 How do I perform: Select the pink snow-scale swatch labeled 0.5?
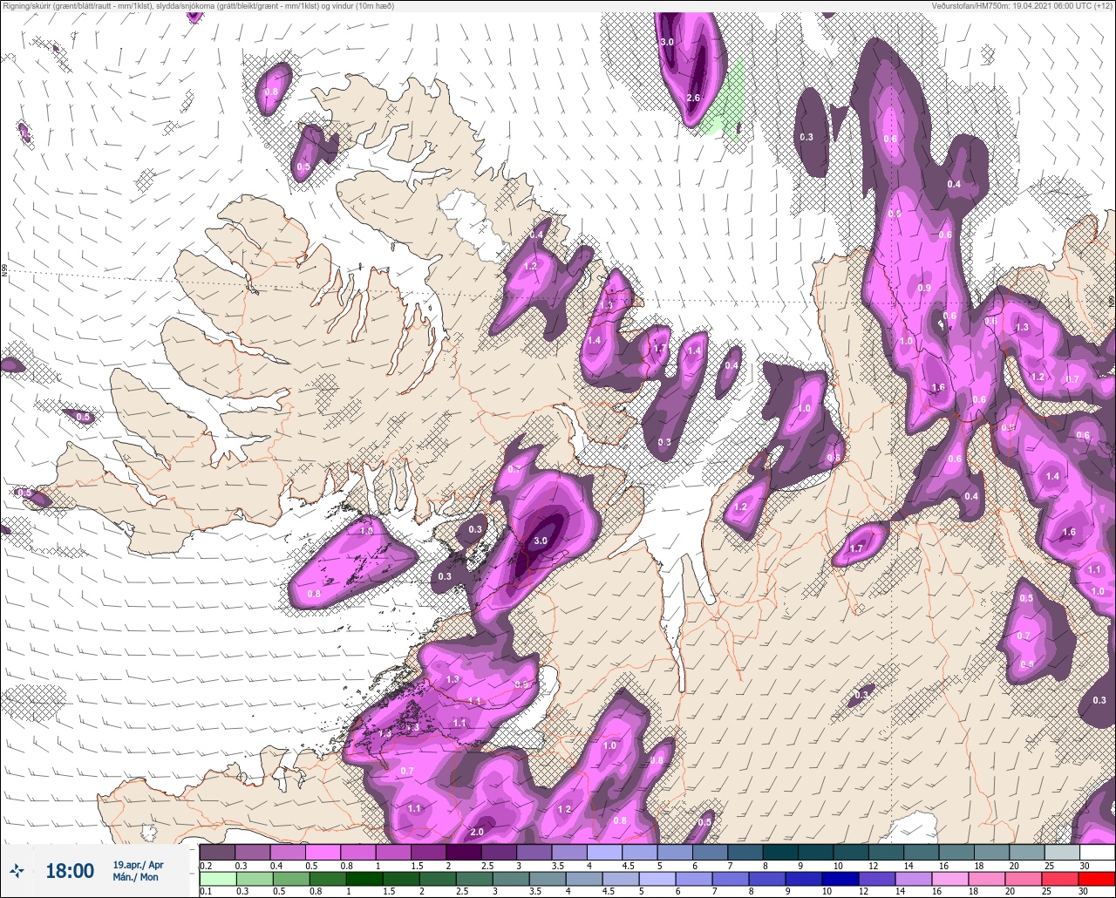point(323,852)
